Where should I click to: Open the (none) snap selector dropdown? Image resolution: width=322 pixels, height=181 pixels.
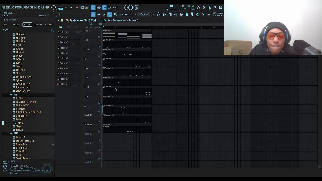125,14
